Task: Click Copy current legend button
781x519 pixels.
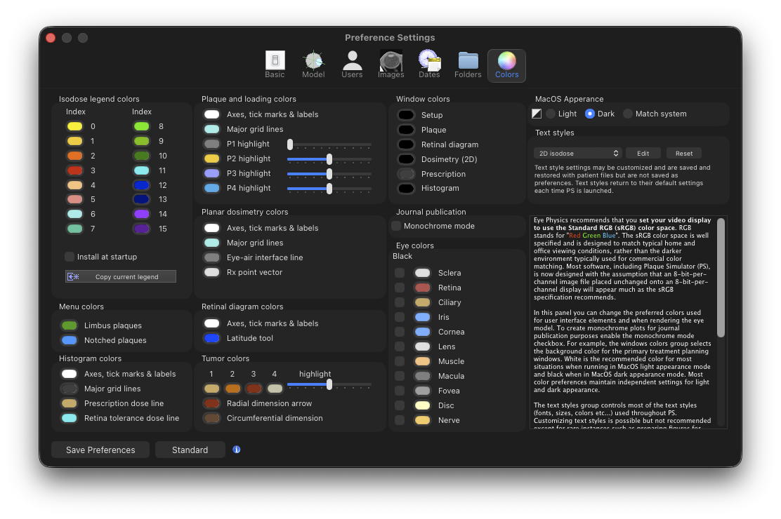Action: [121, 276]
